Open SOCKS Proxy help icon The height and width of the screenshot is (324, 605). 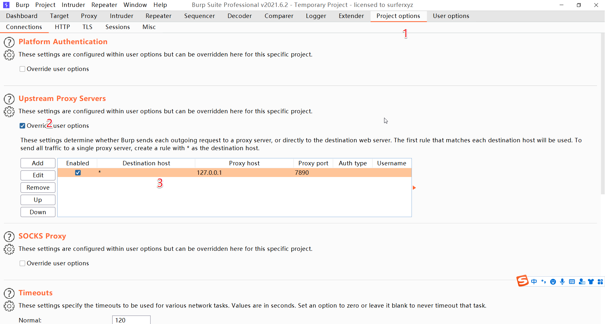coord(9,237)
